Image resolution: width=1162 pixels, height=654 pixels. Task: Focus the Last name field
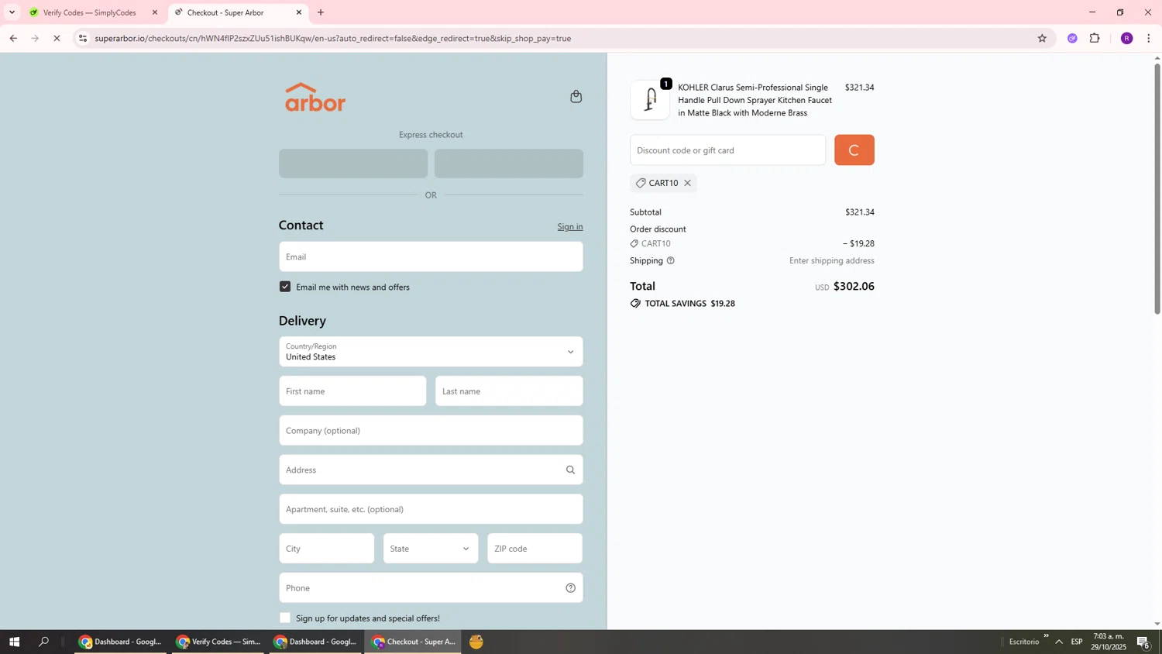click(x=509, y=391)
